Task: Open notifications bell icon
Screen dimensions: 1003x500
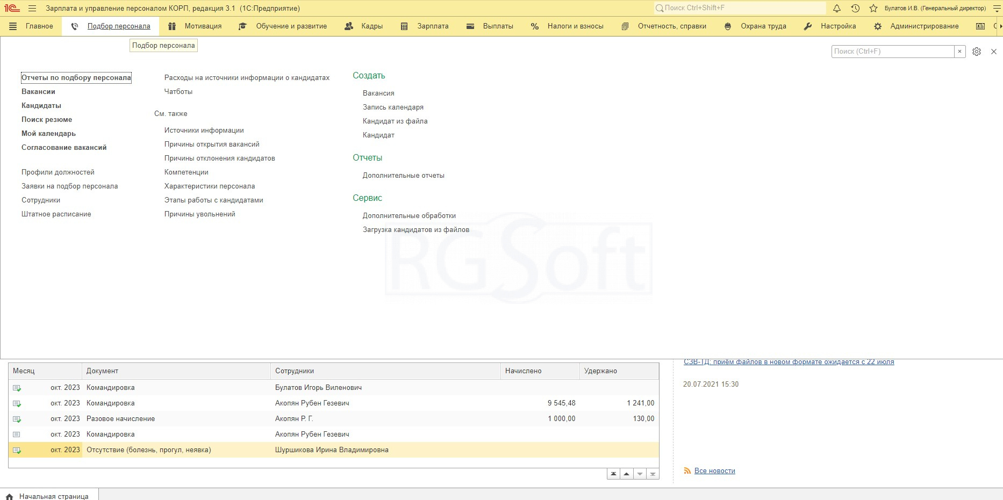Action: 837,9
